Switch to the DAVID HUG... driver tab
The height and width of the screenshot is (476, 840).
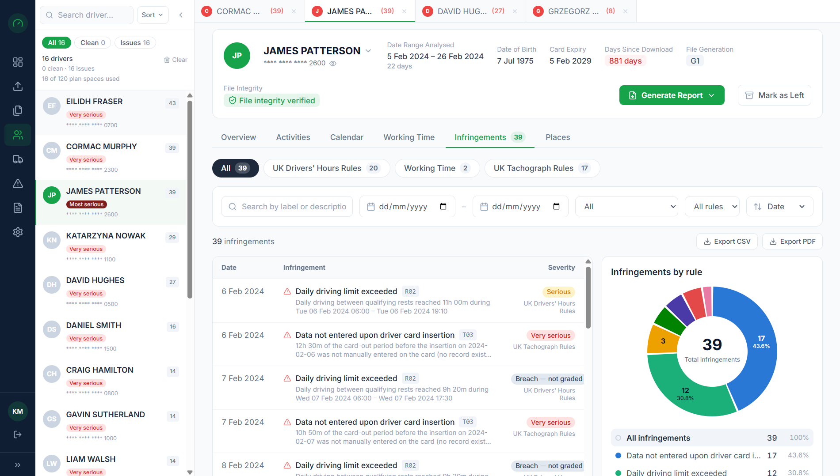click(x=470, y=11)
